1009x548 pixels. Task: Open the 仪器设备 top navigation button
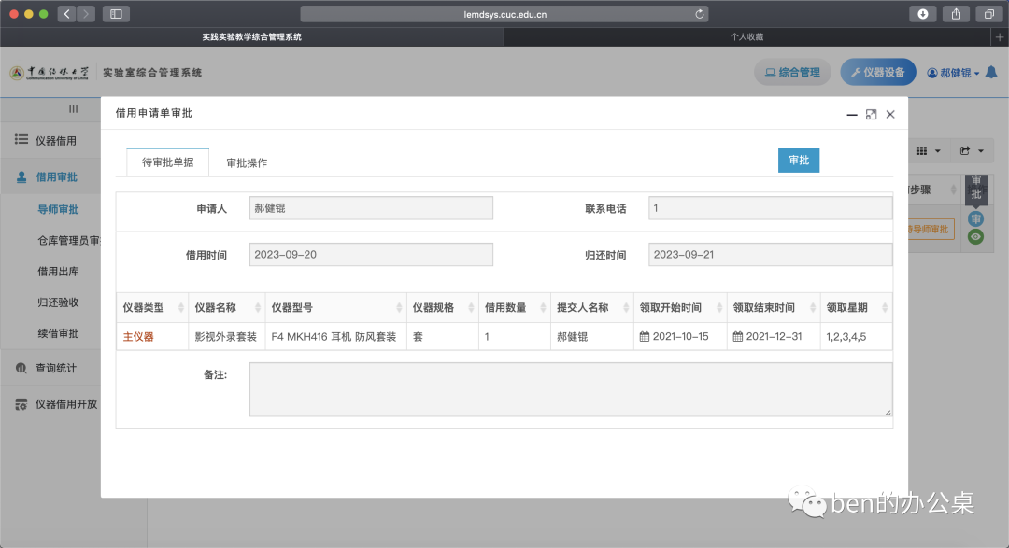[x=877, y=72]
